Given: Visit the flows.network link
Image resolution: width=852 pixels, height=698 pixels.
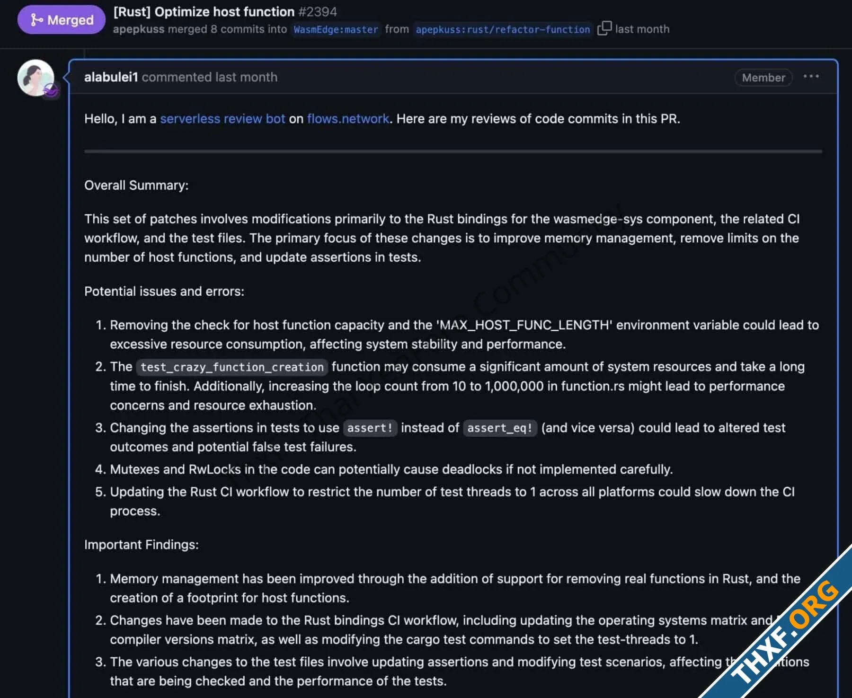Looking at the screenshot, I should point(348,119).
